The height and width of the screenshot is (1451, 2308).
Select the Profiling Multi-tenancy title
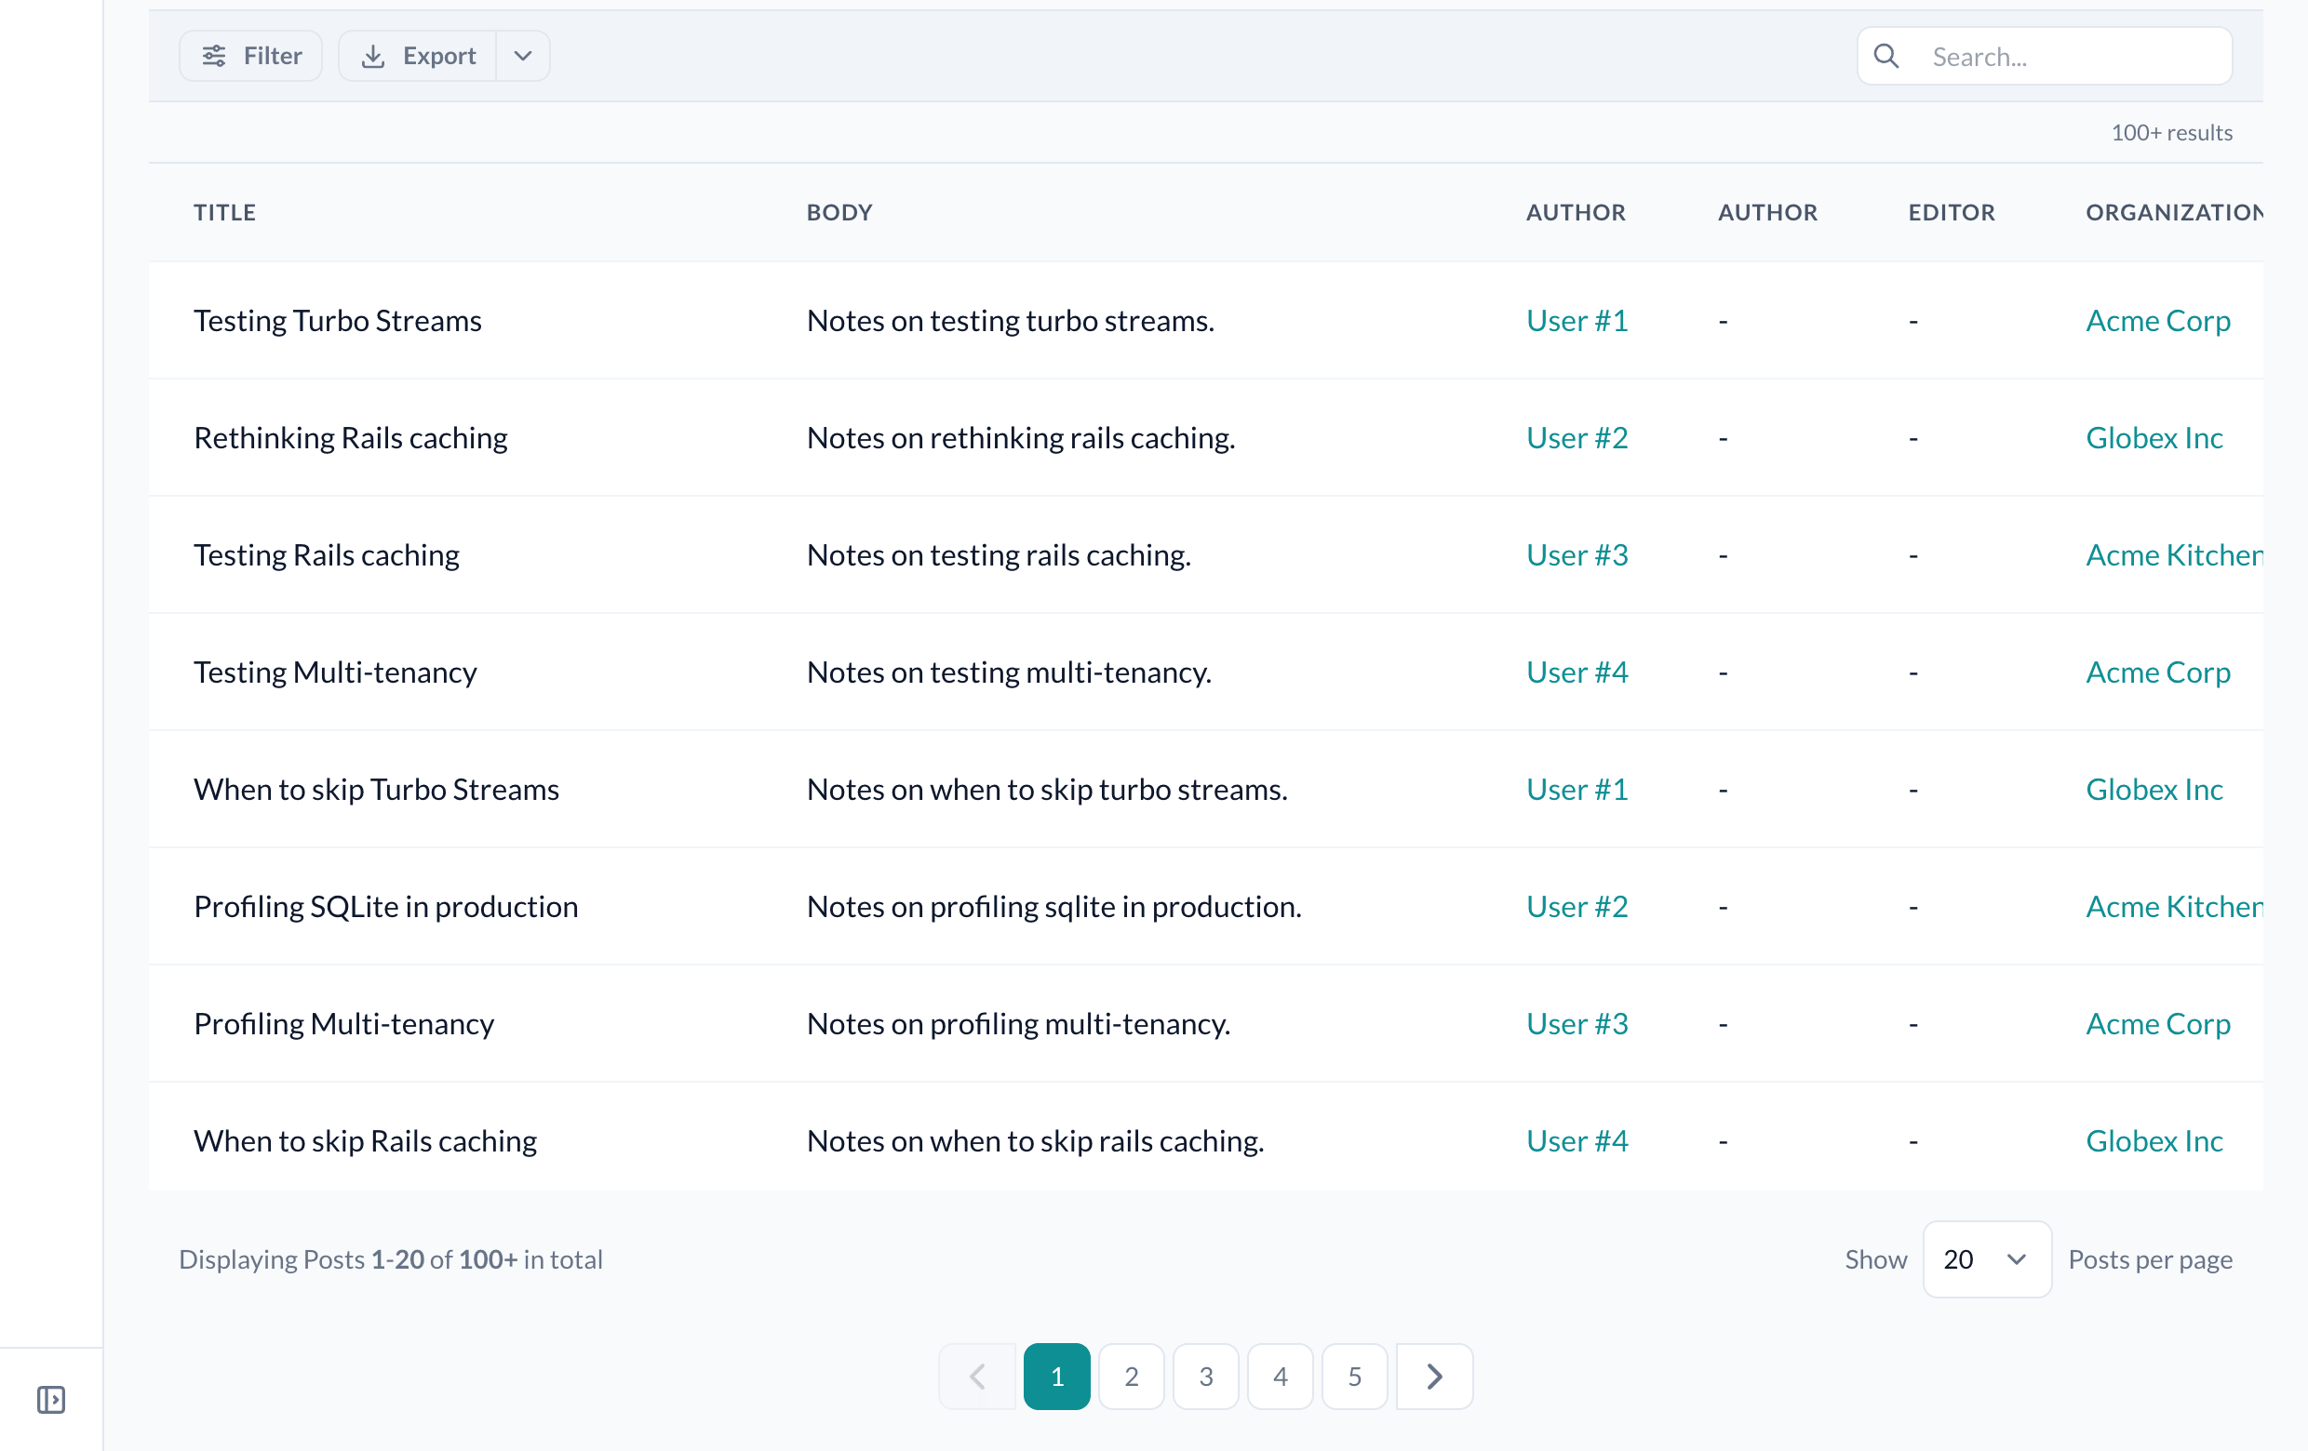click(x=344, y=1023)
